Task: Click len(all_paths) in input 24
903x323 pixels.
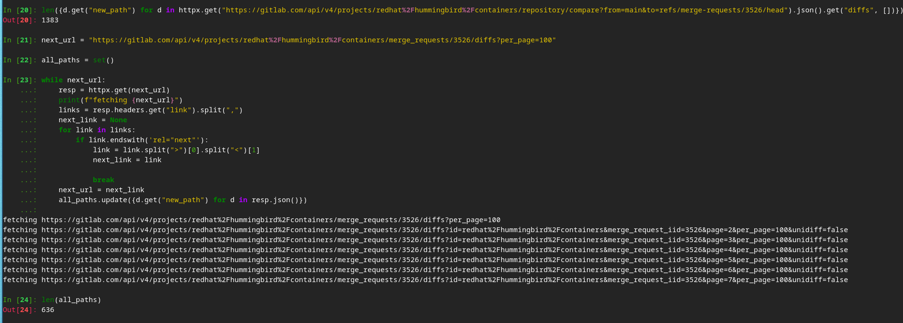Action: (71, 300)
